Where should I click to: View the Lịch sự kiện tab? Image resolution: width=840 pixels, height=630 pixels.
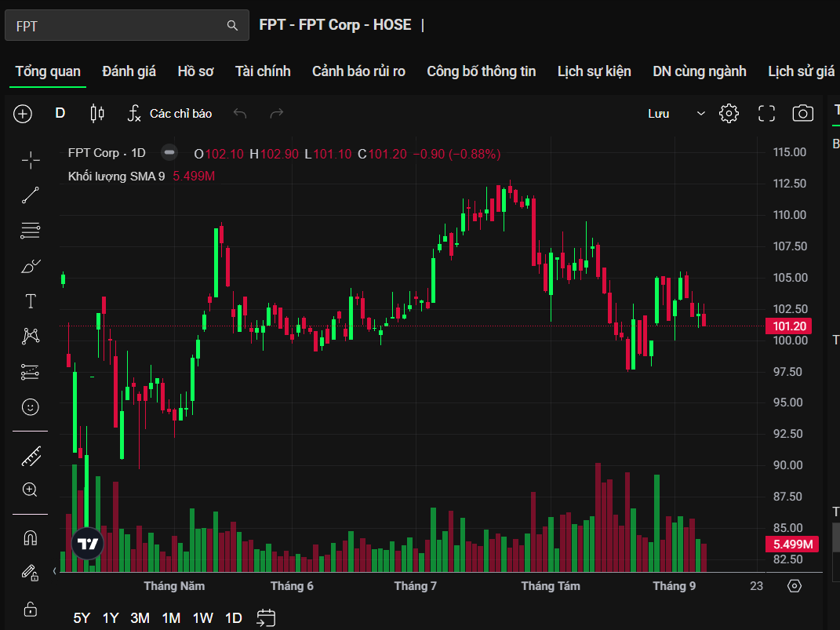coord(594,71)
